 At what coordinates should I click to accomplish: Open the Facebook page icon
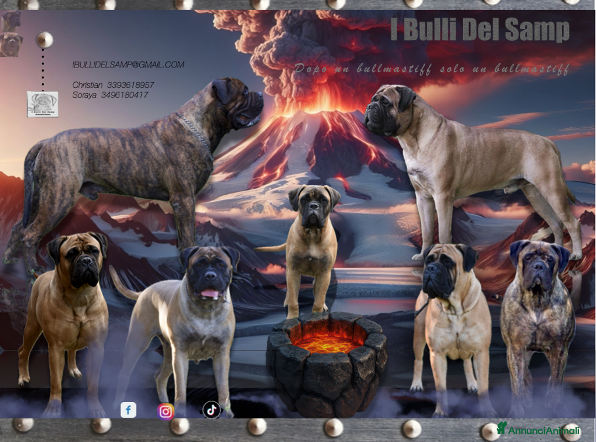tap(128, 410)
